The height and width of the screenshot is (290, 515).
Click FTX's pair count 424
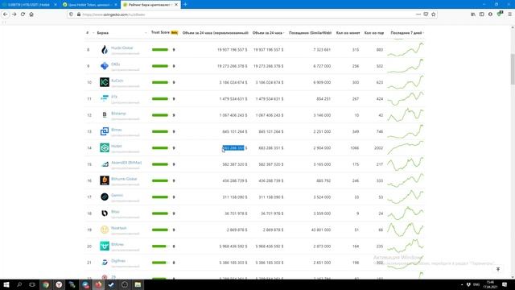pyautogui.click(x=380, y=98)
